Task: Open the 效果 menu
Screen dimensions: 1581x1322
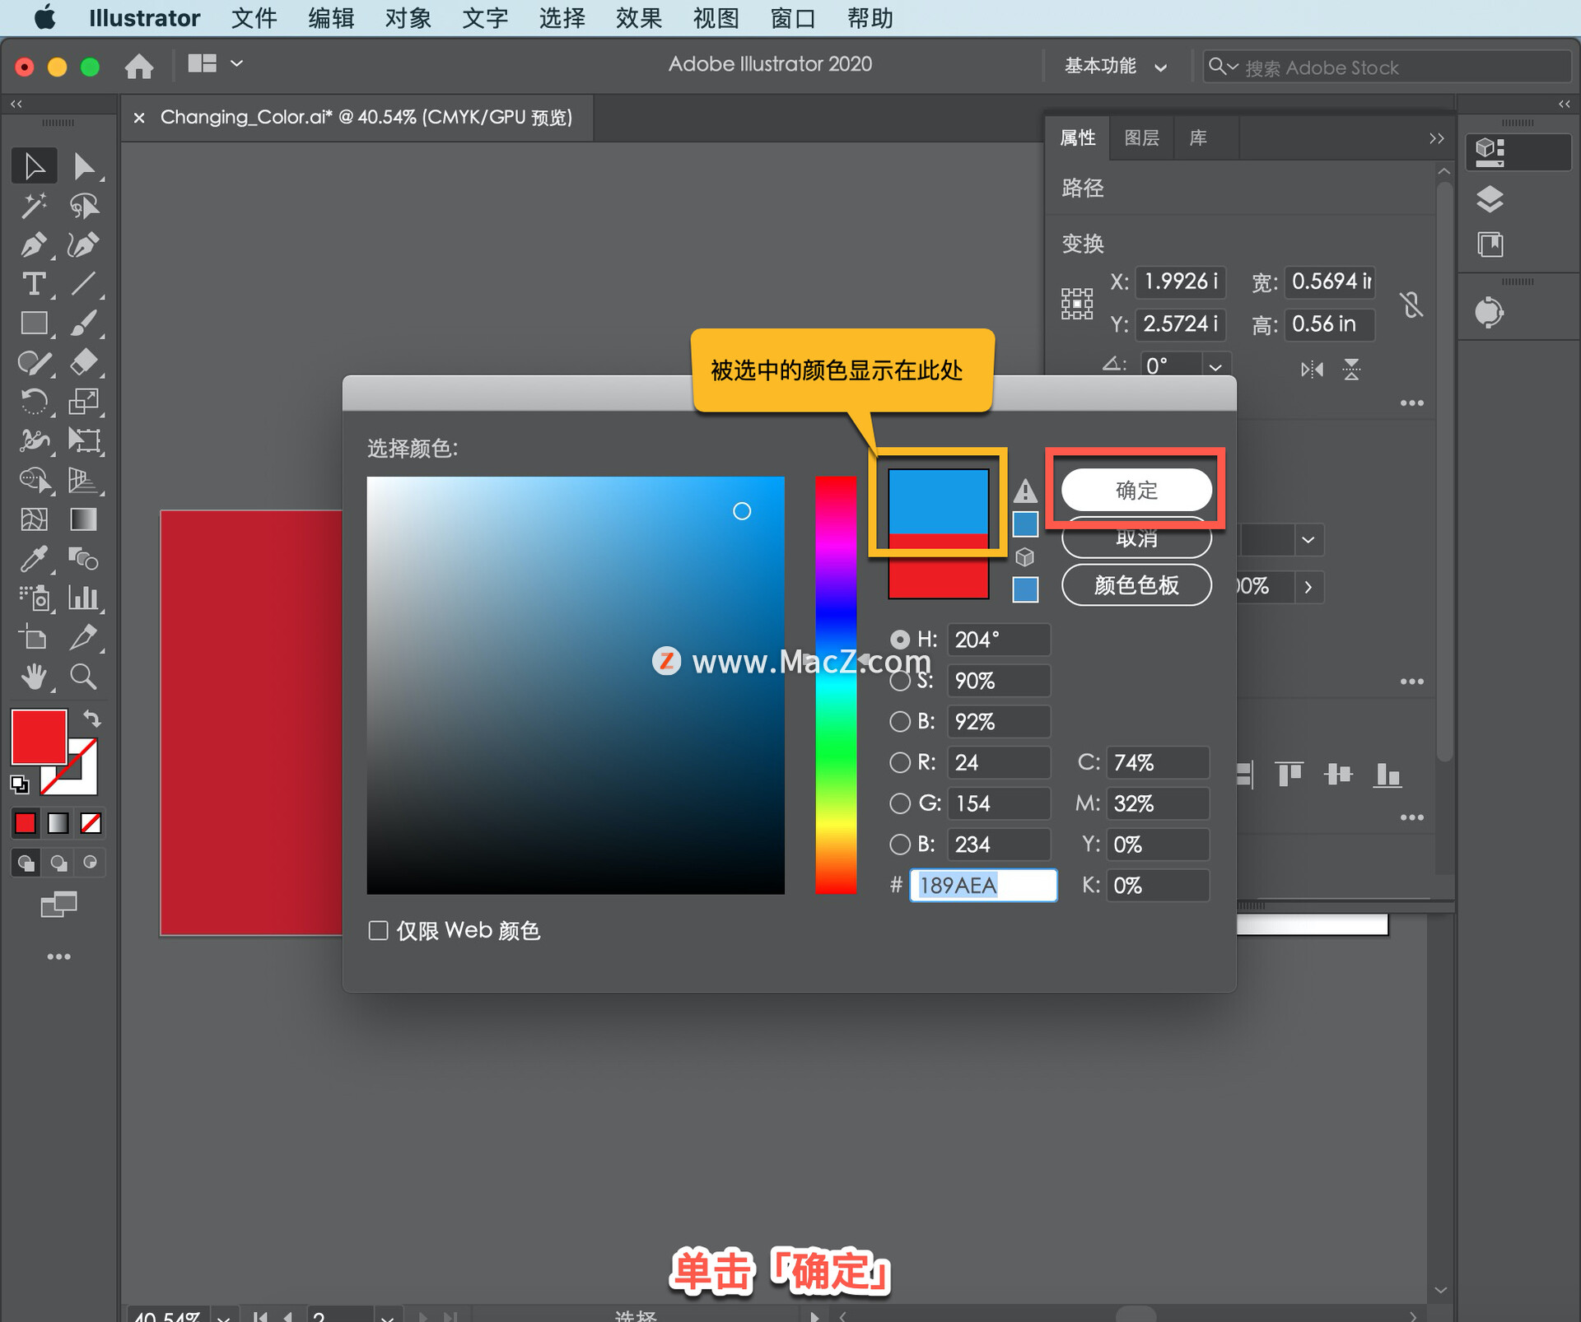Action: click(638, 18)
